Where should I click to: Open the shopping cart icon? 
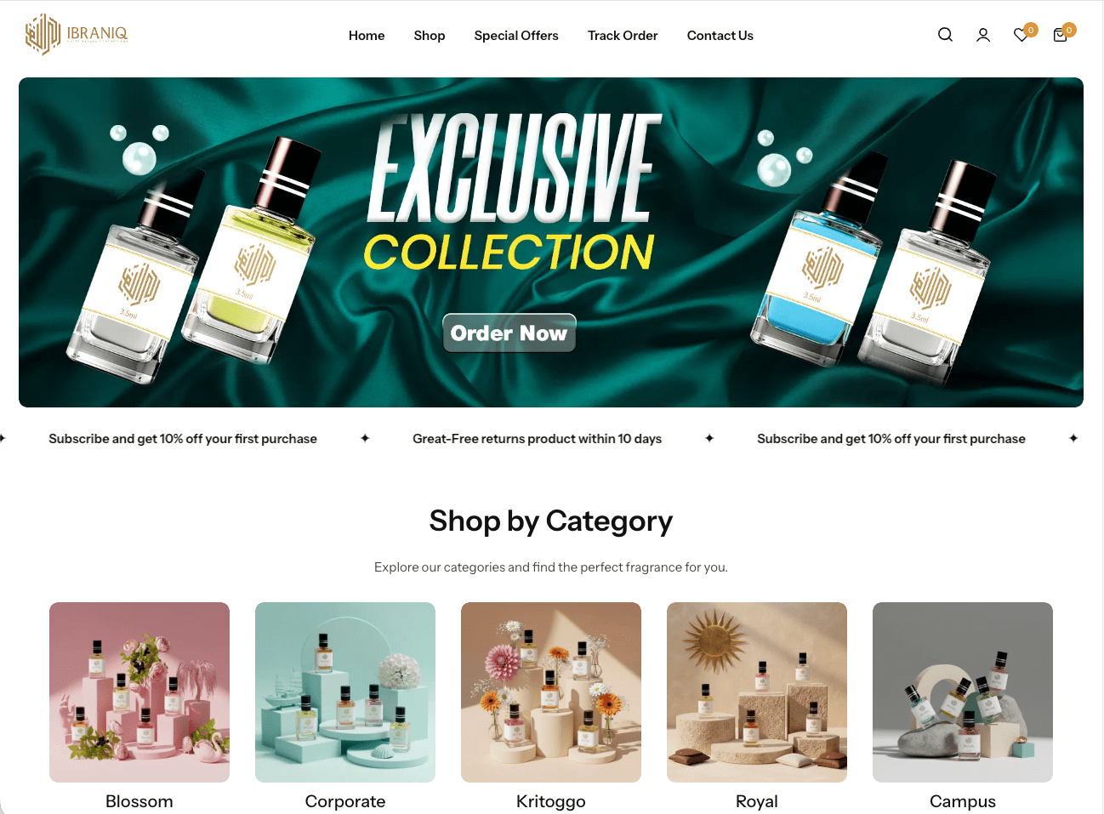[x=1060, y=35]
